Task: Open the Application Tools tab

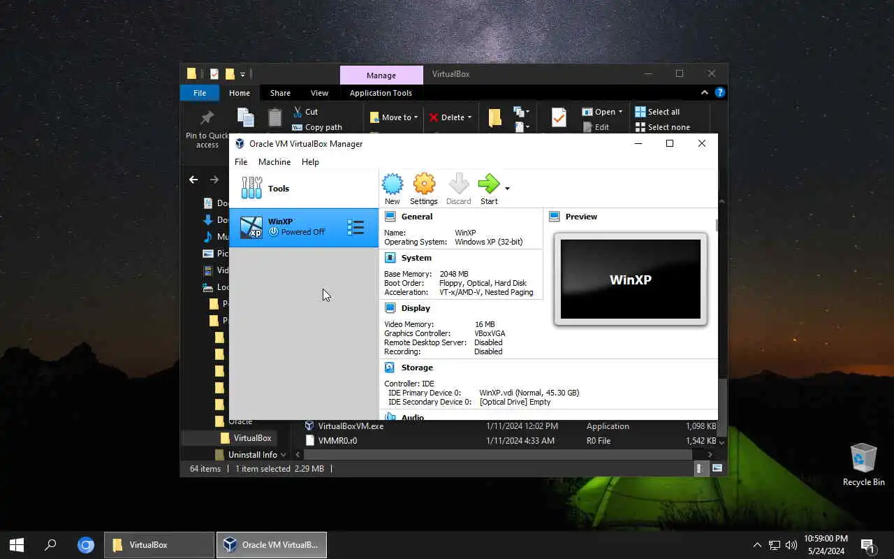Action: coord(381,93)
